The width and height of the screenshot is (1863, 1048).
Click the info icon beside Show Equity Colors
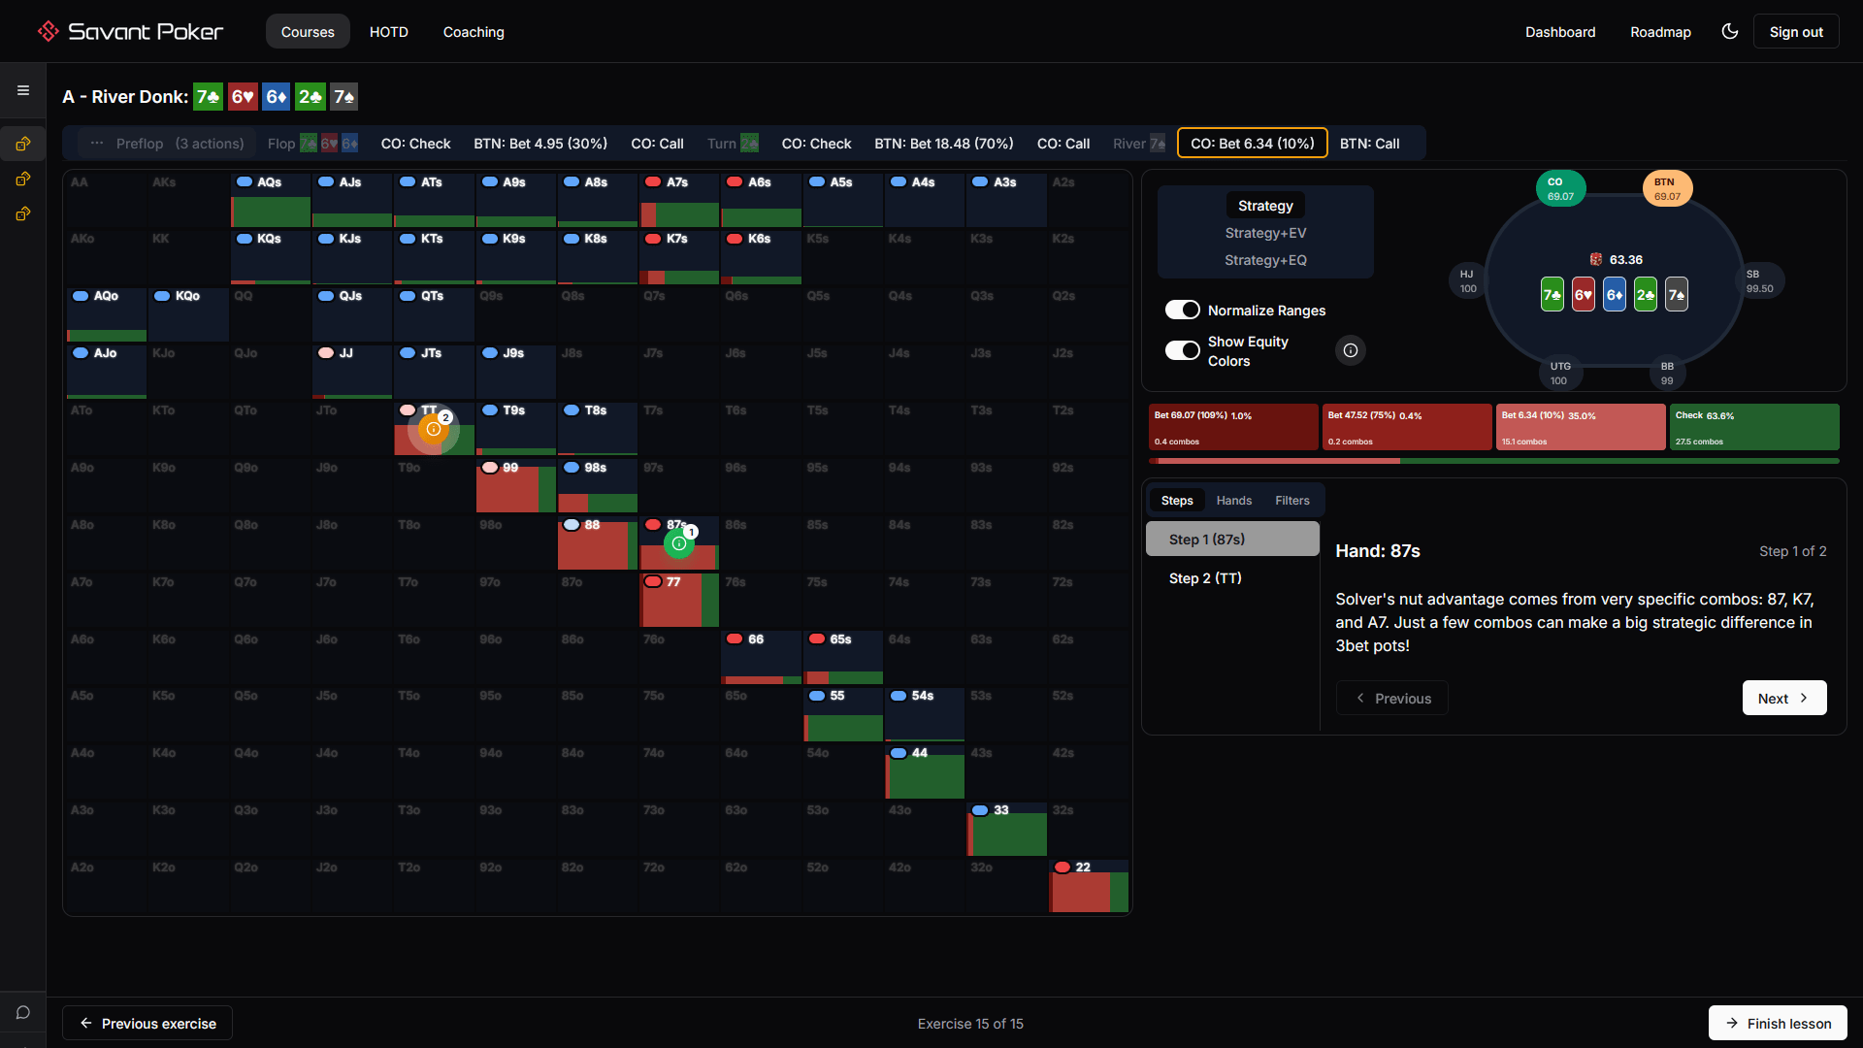[1350, 350]
